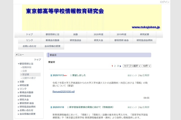Collapse the 都高情研とは sidebar arrow
Viewport: 181px width, 120px height.
18,64
